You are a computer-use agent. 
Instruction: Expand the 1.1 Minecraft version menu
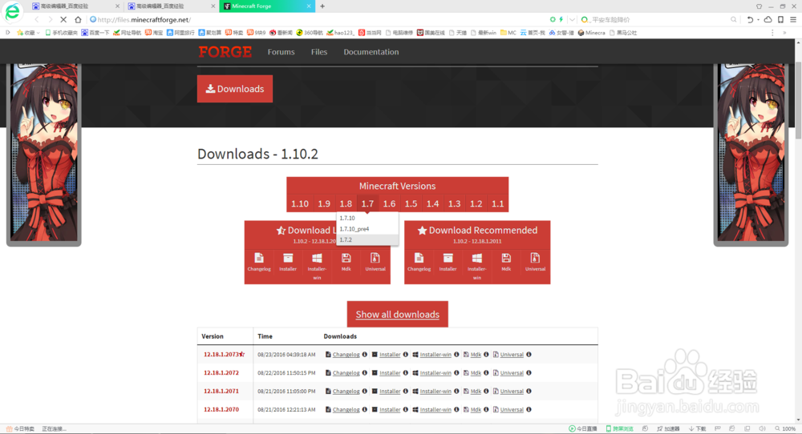(x=498, y=203)
